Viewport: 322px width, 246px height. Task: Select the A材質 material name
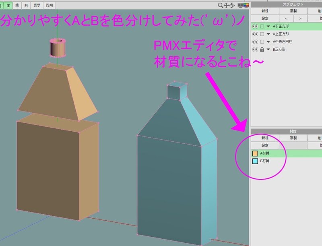pyautogui.click(x=264, y=153)
